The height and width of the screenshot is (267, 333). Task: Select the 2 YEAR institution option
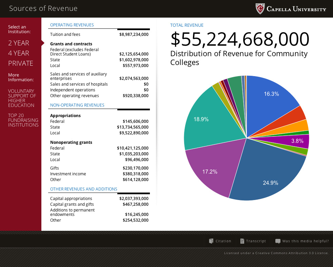19,43
